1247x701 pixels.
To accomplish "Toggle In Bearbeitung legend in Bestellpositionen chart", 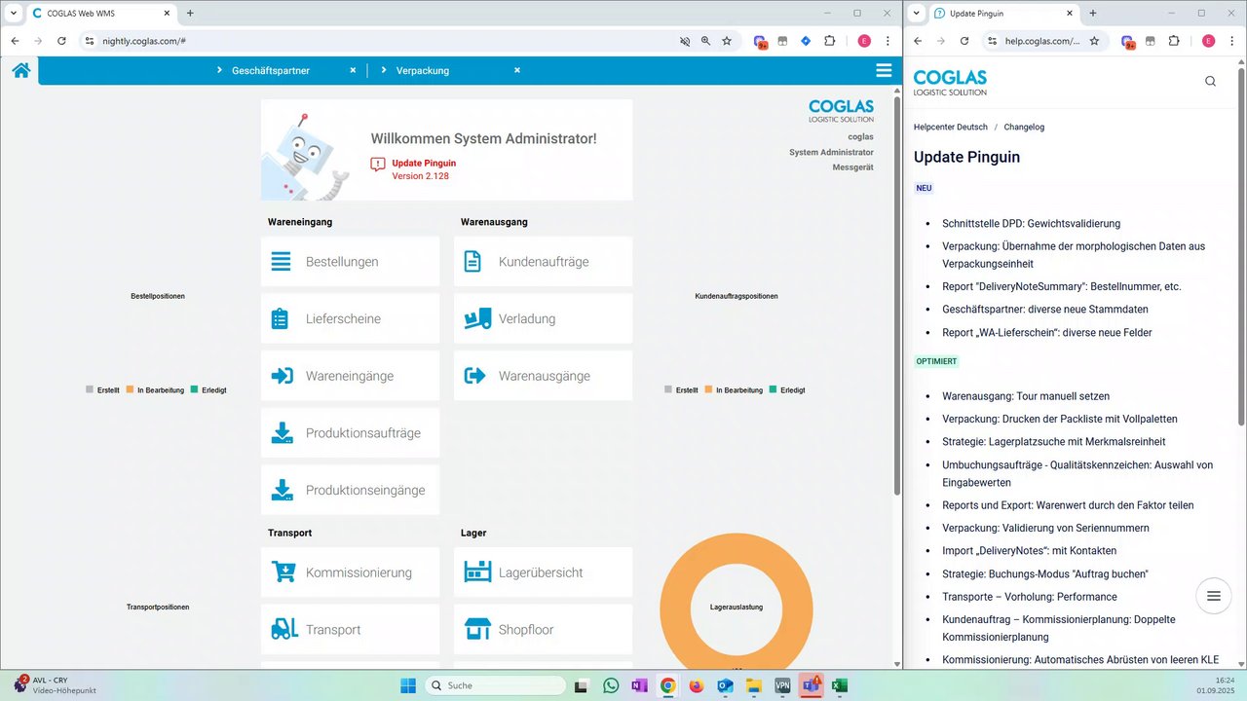I will pos(155,389).
